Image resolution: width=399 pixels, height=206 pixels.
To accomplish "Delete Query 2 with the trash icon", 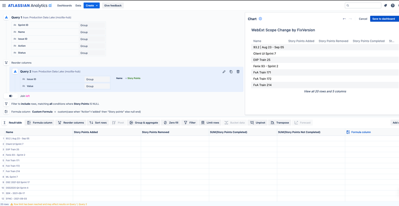I will 238,72.
